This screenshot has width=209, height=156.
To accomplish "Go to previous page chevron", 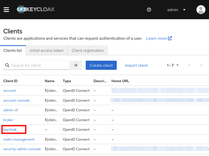I will [x=189, y=65].
